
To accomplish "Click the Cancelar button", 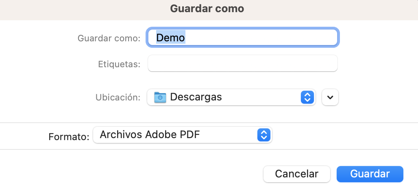I will (297, 174).
